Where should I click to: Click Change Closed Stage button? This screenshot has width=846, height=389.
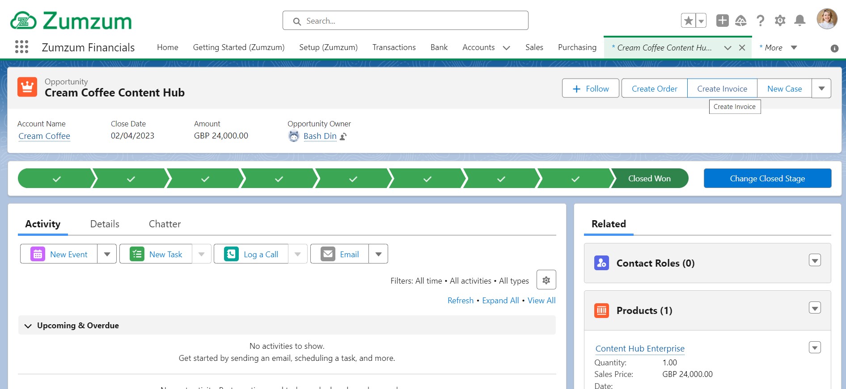coord(767,178)
